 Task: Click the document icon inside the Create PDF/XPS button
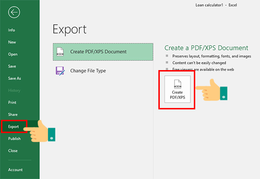tap(178, 84)
